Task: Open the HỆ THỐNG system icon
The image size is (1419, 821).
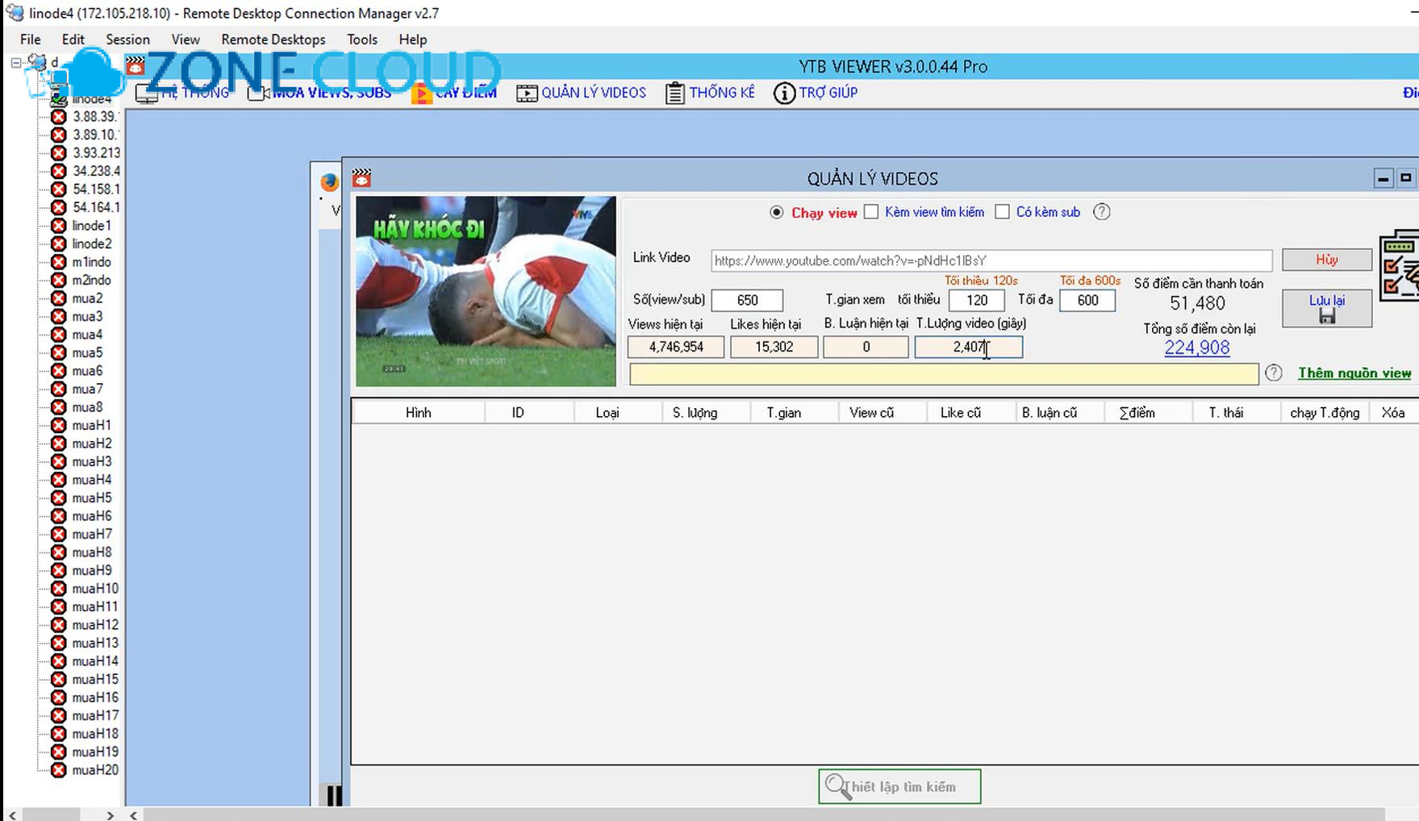Action: click(x=146, y=93)
